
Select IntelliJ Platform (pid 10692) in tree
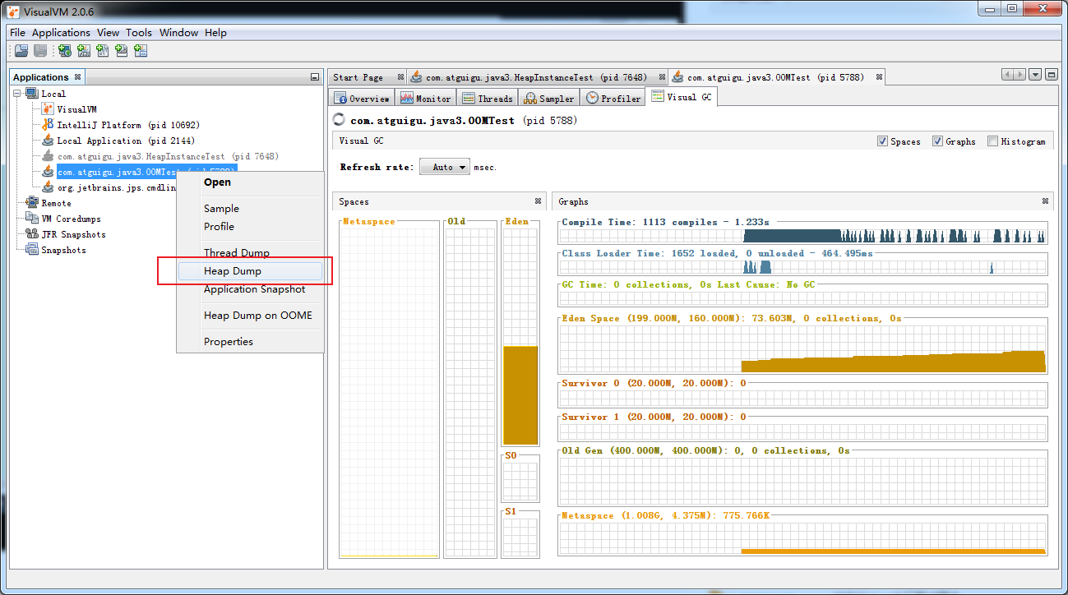[128, 125]
